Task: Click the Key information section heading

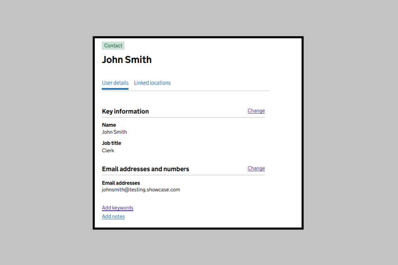Action: (125, 111)
